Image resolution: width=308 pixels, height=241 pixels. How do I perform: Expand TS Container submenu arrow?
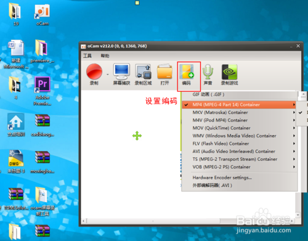294,159
